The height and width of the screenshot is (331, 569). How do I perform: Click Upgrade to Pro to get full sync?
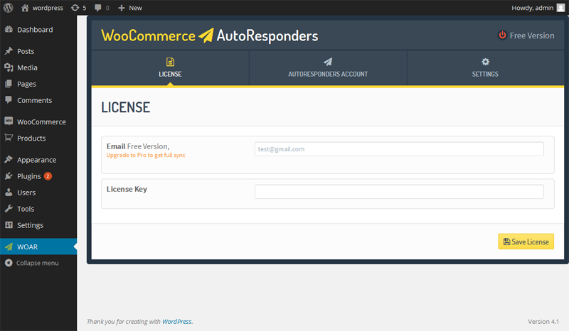click(x=146, y=155)
